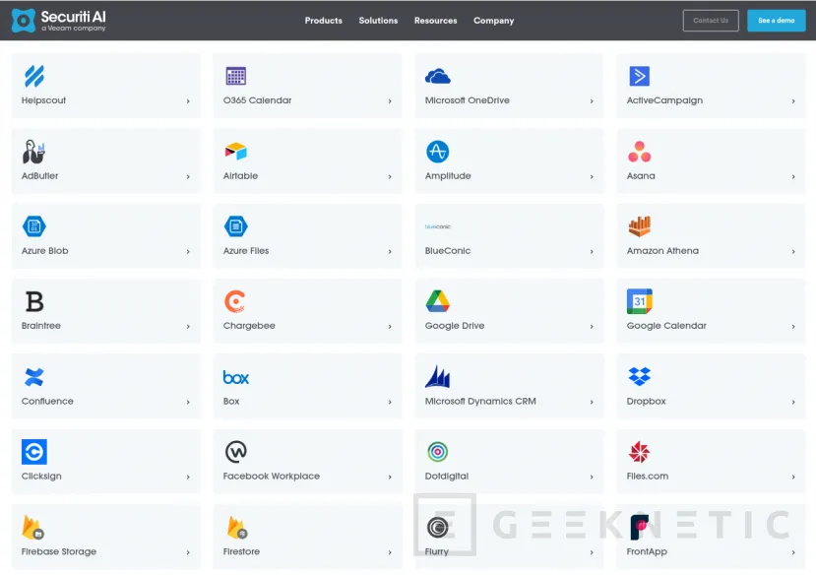Click the Google Calendar label text
Screen dimensions: 816x575
[666, 326]
